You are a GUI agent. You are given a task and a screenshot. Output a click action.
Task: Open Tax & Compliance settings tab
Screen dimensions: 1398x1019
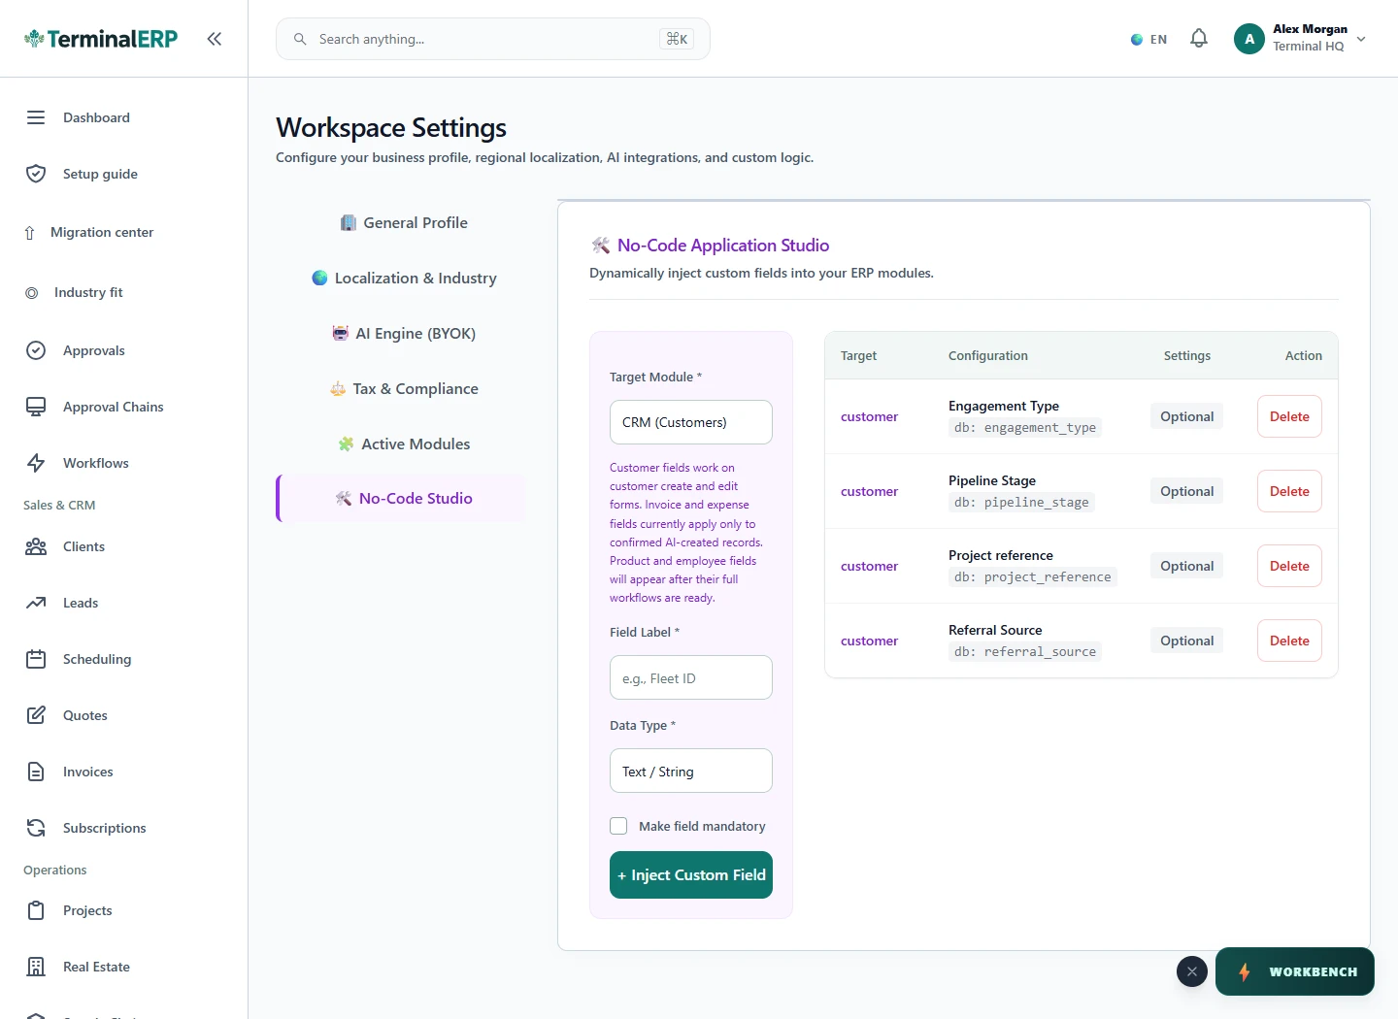click(x=403, y=388)
